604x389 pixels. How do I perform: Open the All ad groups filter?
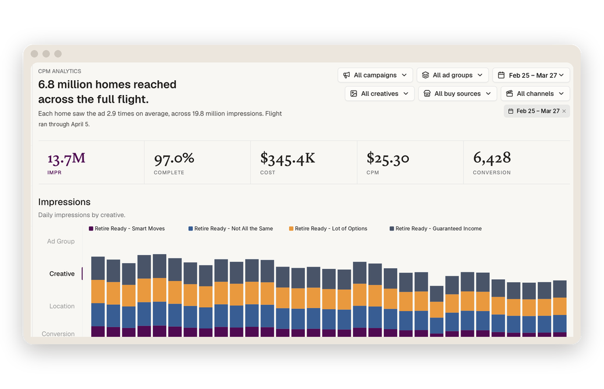452,75
